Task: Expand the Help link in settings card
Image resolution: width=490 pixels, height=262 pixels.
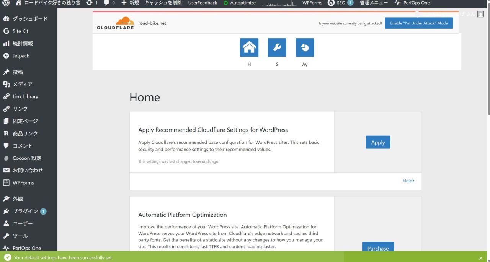Action: pos(408,181)
